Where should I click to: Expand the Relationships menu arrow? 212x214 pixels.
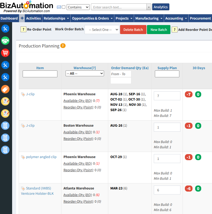(68, 18)
